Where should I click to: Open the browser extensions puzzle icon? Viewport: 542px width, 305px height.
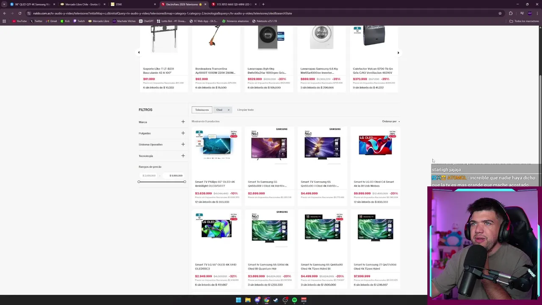pos(511,13)
